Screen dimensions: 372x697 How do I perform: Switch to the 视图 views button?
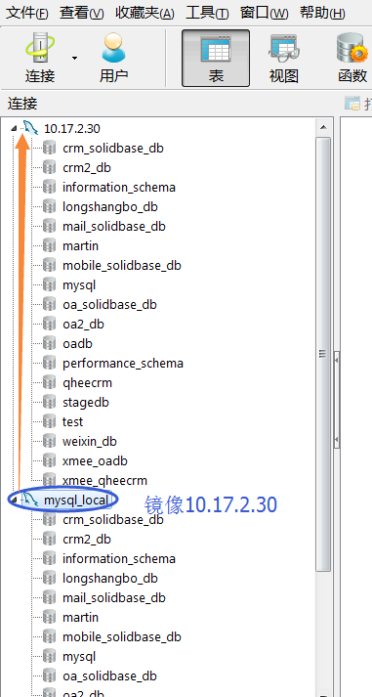pos(284,58)
